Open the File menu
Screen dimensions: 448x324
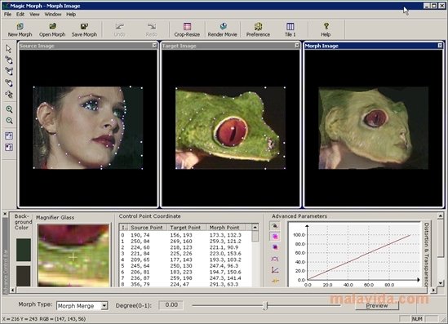[7, 15]
